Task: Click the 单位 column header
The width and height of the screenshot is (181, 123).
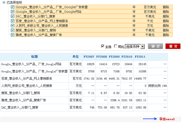Action: click(x=76, y=57)
